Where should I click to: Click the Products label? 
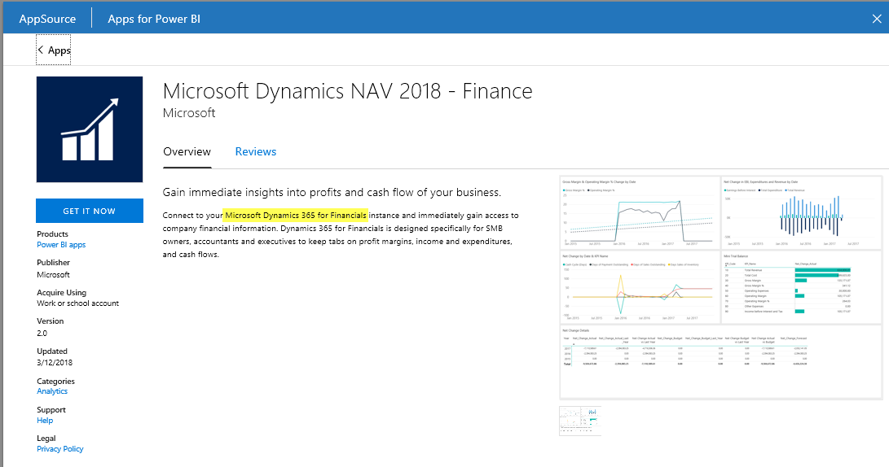tap(52, 233)
